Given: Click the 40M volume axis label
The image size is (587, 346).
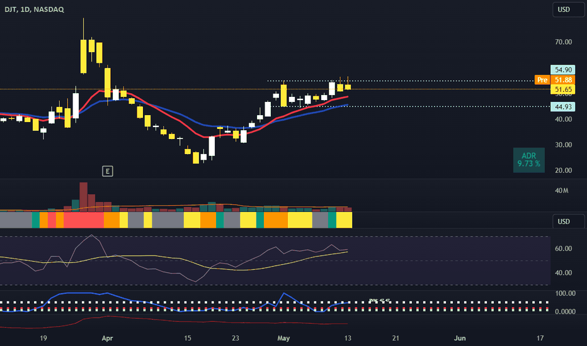Looking at the screenshot, I should (562, 191).
